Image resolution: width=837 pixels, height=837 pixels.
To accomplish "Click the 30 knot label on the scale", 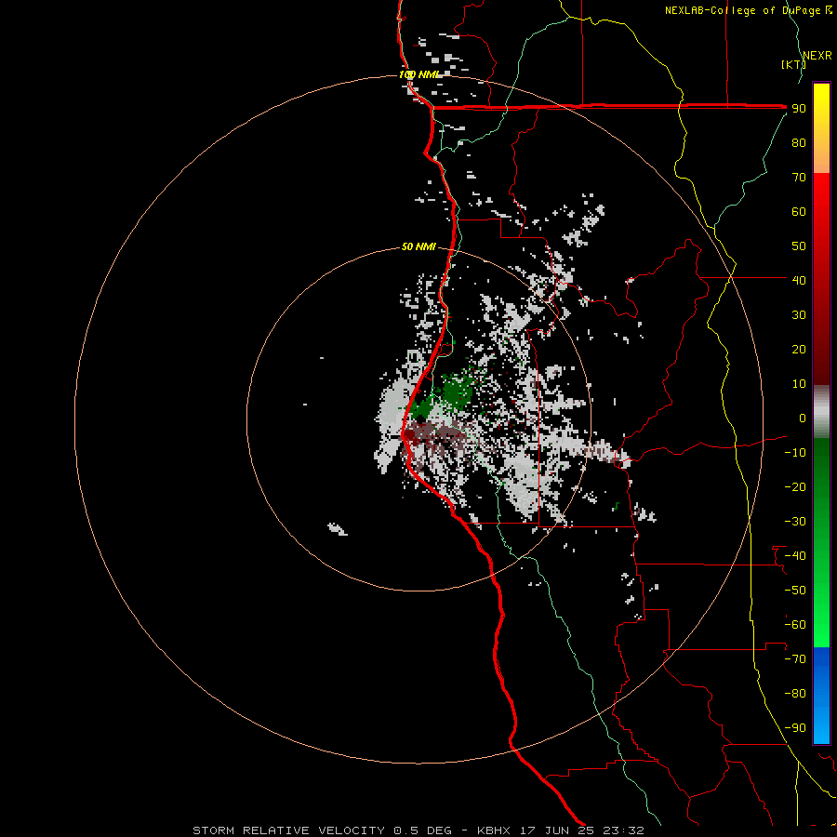I will click(x=799, y=315).
